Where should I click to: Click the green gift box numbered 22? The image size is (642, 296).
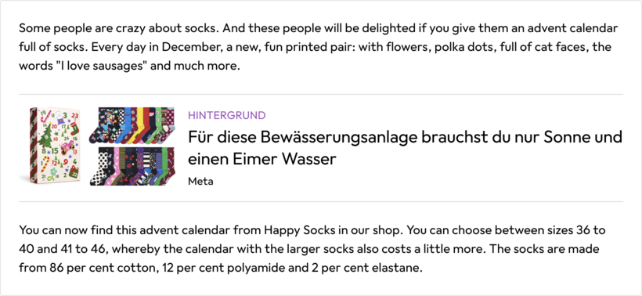(x=74, y=171)
